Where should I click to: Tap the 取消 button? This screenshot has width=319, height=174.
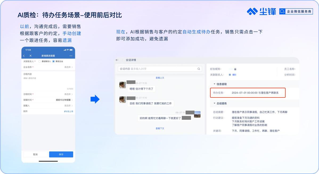[35, 154]
